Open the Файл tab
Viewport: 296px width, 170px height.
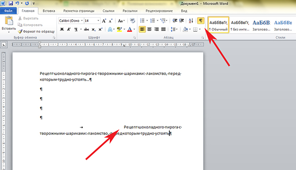[8, 11]
